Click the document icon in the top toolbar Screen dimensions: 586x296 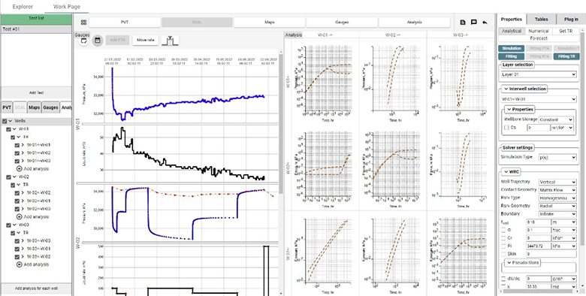463,23
